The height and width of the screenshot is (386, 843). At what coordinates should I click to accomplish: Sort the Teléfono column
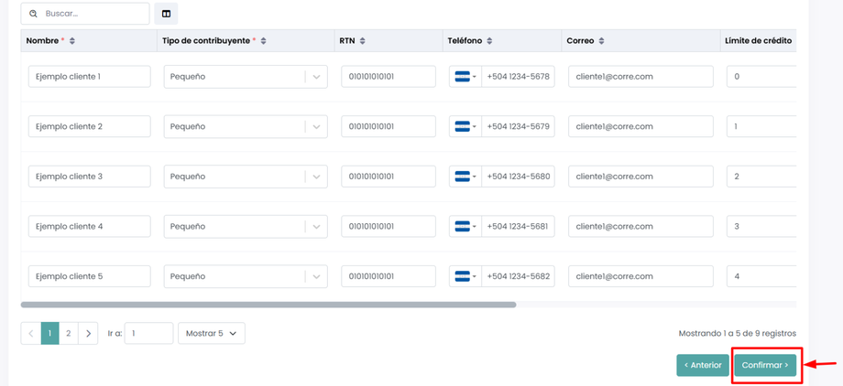coord(489,41)
